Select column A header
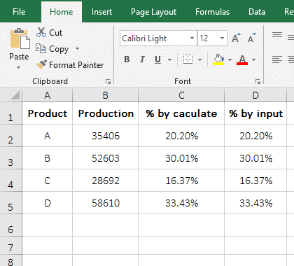The image size is (294, 266). click(48, 95)
